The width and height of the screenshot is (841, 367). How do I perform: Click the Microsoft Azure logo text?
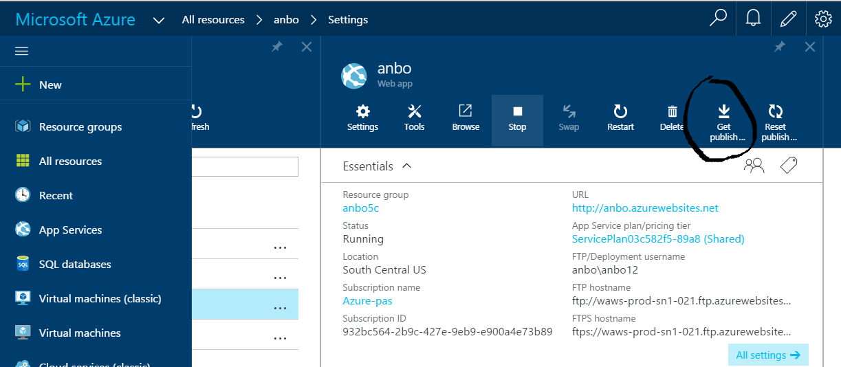(75, 19)
